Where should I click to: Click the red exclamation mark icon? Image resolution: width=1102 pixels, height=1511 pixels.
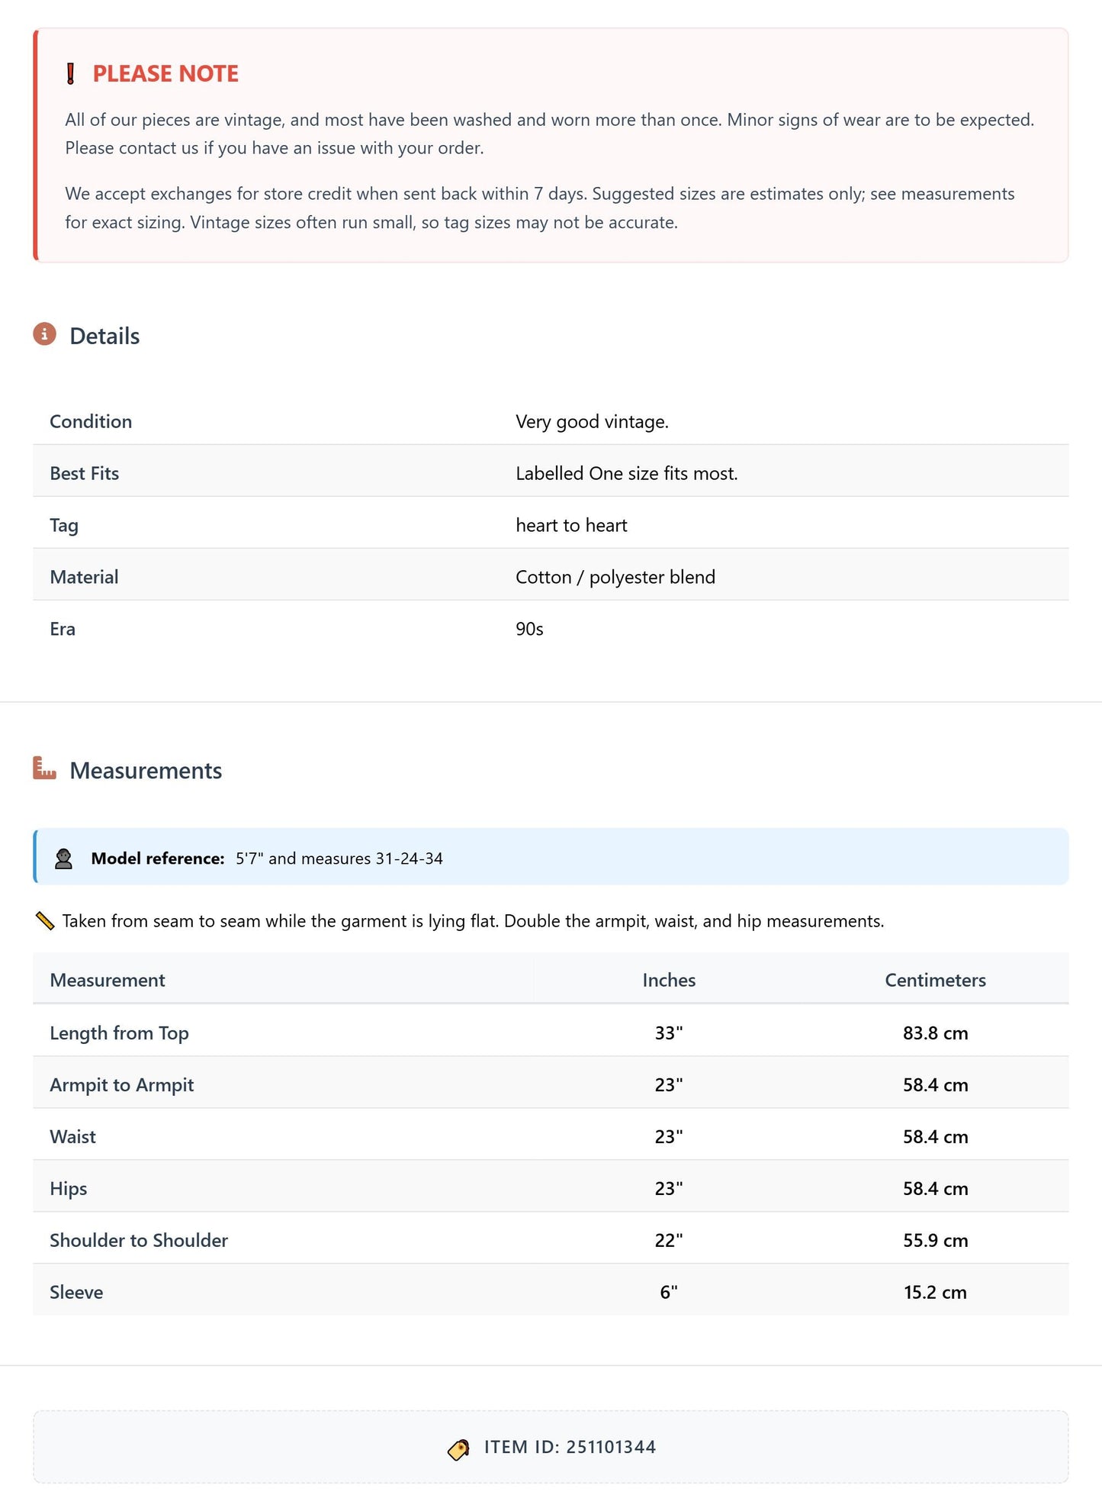click(70, 74)
